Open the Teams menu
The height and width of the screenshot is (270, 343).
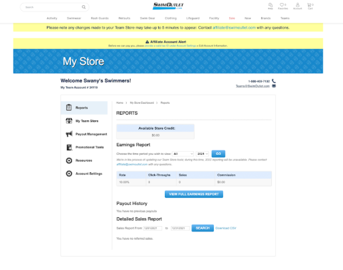[285, 18]
